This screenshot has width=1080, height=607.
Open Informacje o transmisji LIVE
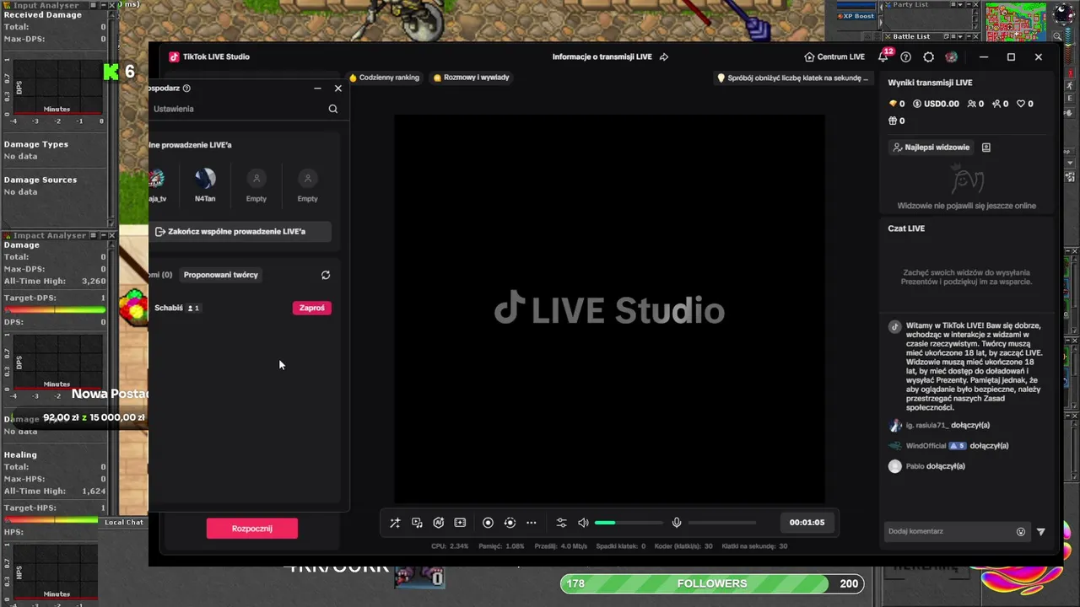602,57
